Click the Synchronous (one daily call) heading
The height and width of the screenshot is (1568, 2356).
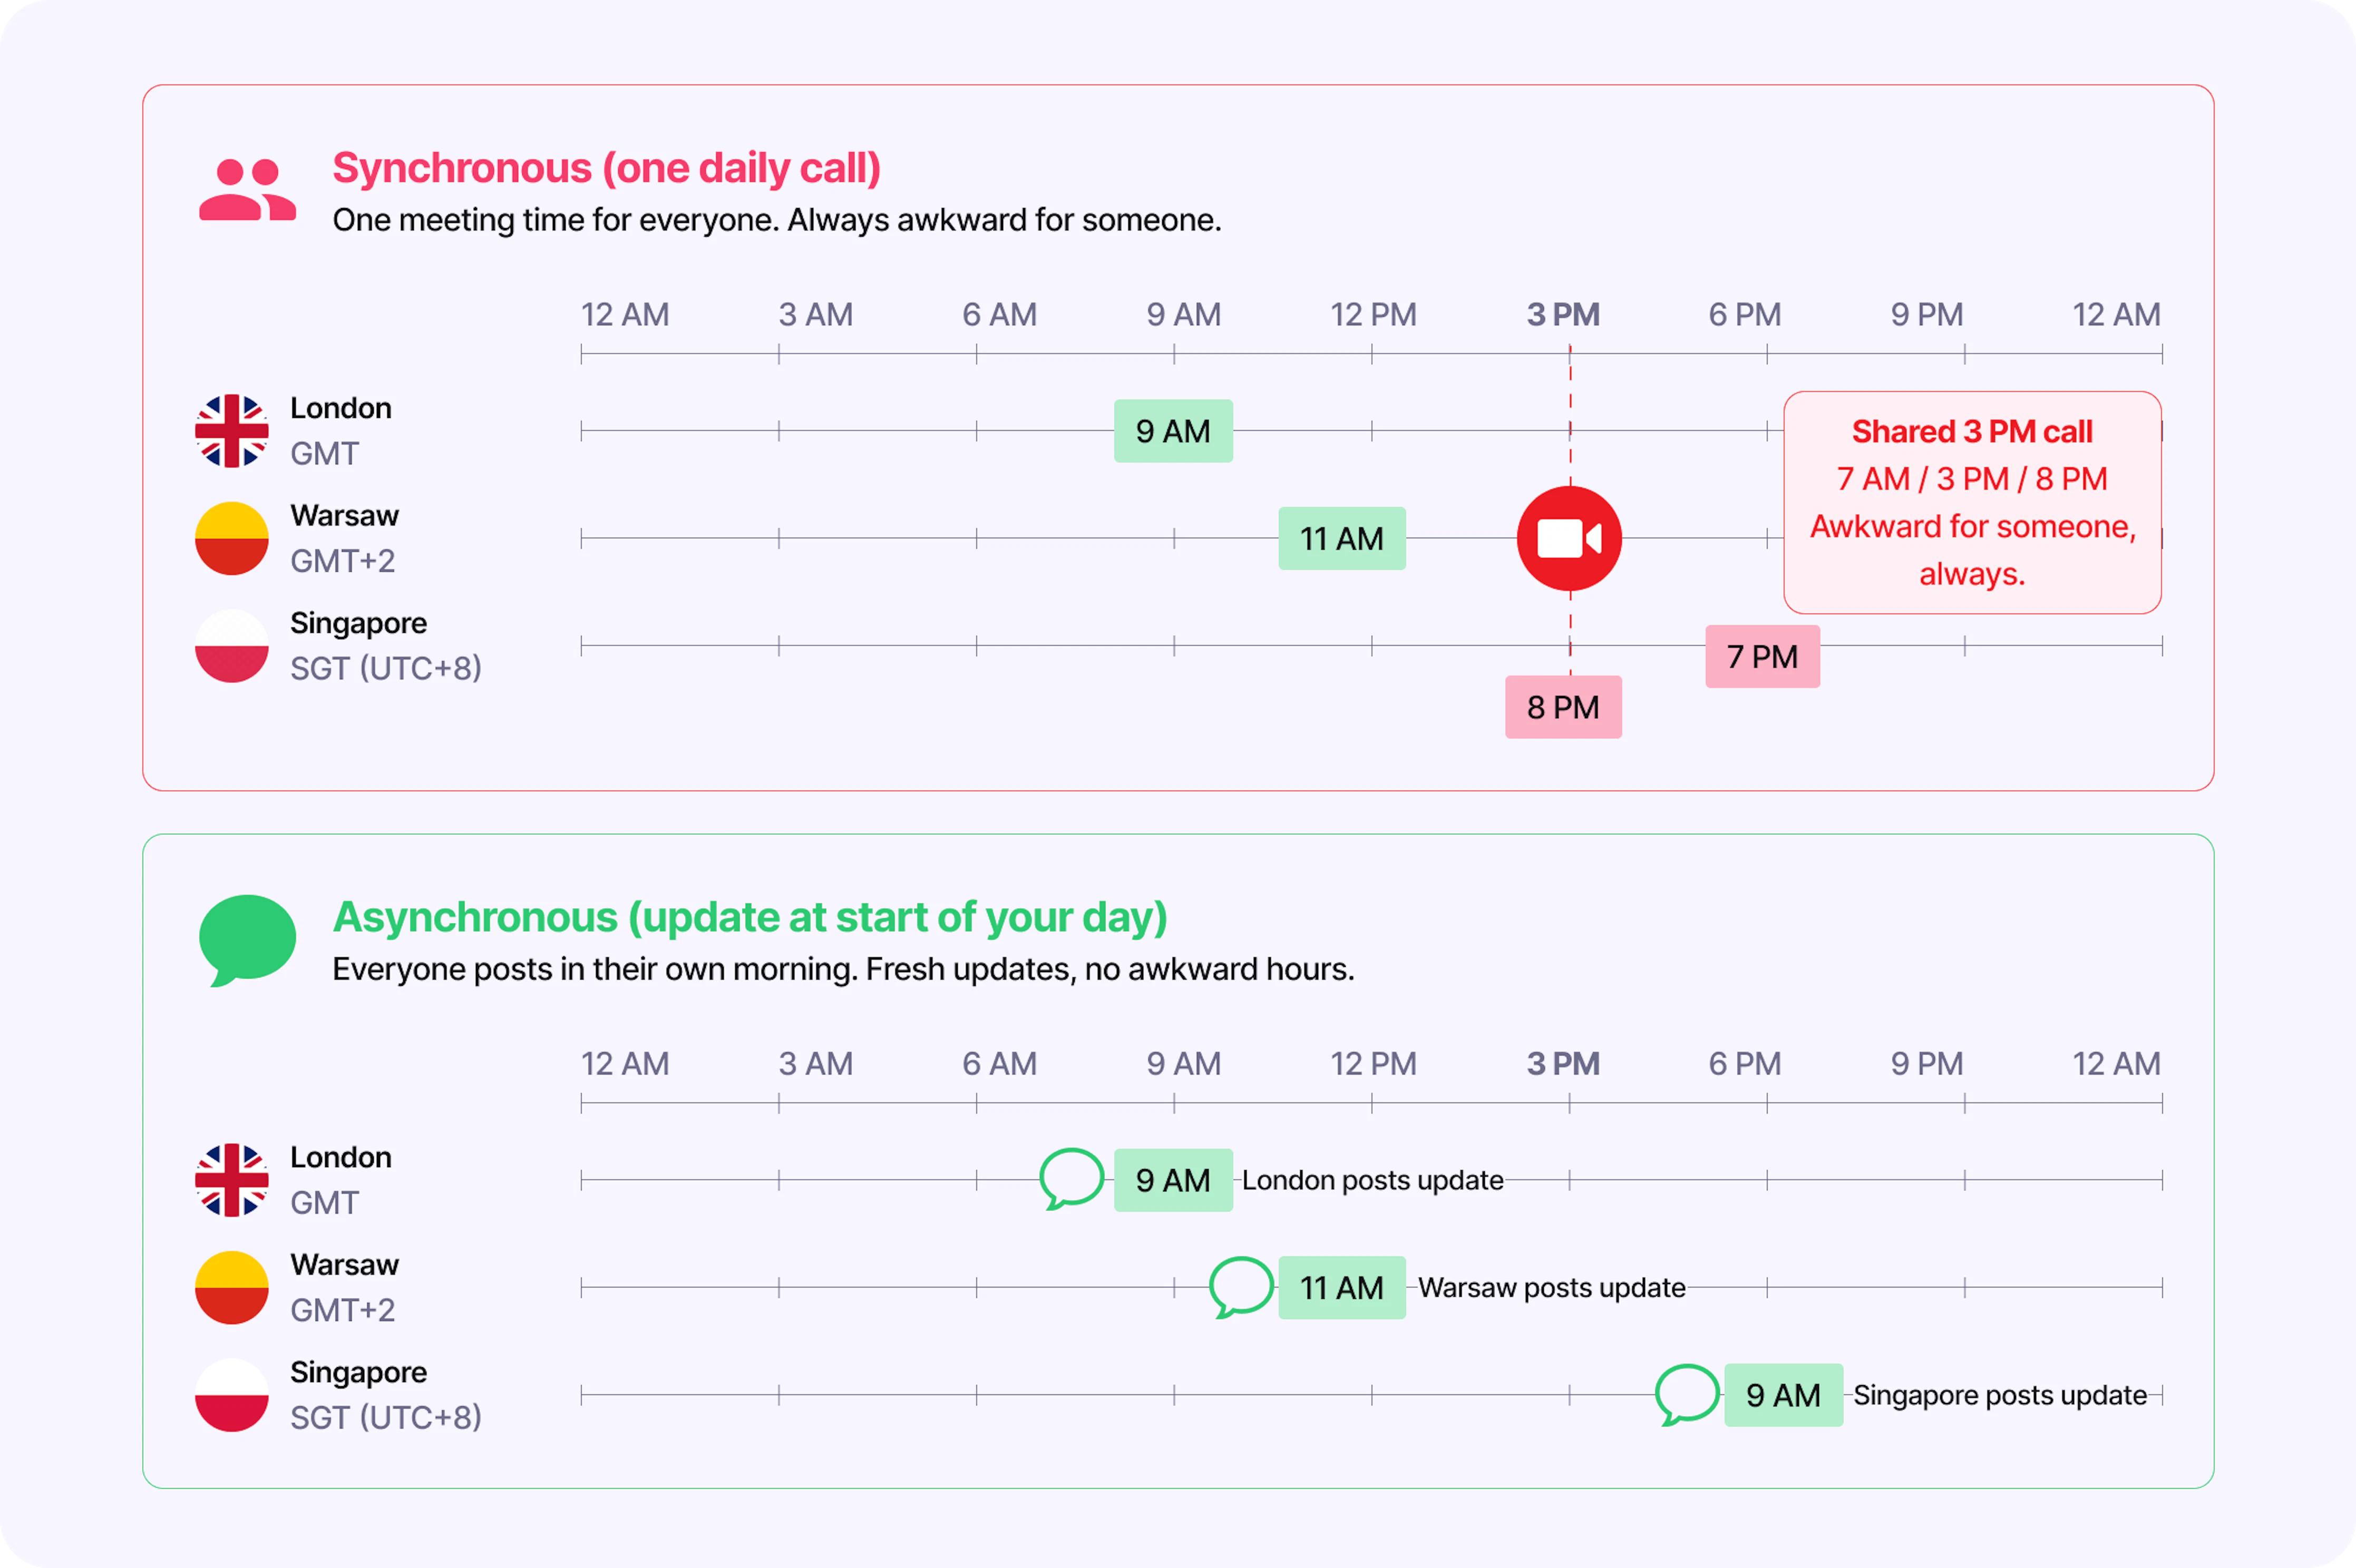point(606,168)
